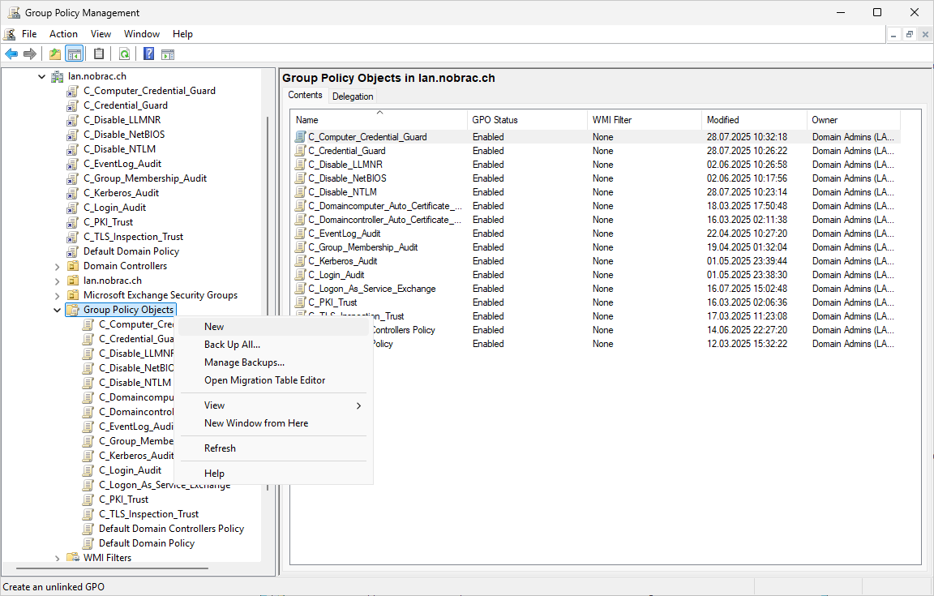
Task: Click the Domain Controllers OU folder icon
Action: coord(73,266)
